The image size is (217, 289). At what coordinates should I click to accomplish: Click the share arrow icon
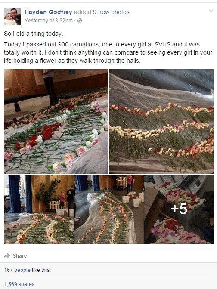point(7,255)
